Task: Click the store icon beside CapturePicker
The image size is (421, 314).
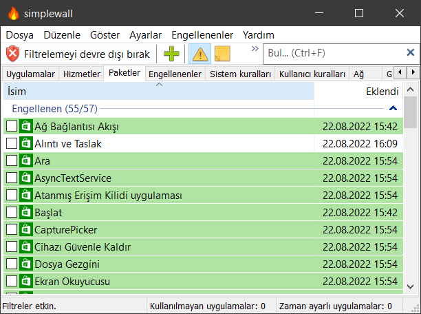Action: 26,229
